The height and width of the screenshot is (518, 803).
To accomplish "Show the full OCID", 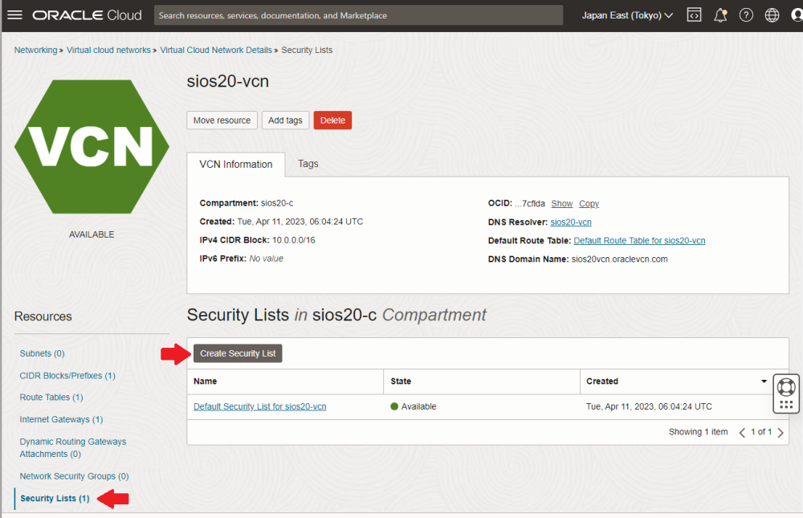I will point(562,203).
